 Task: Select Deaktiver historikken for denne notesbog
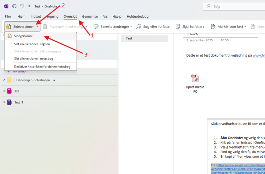point(42,66)
